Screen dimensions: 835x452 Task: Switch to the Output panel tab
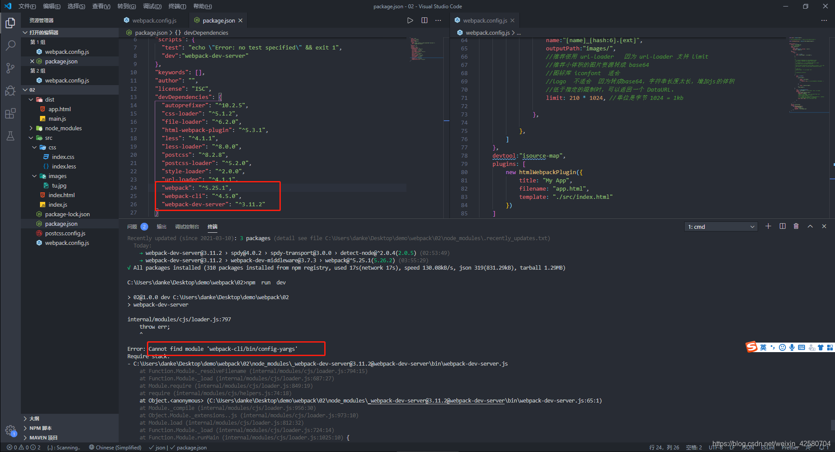click(x=161, y=227)
